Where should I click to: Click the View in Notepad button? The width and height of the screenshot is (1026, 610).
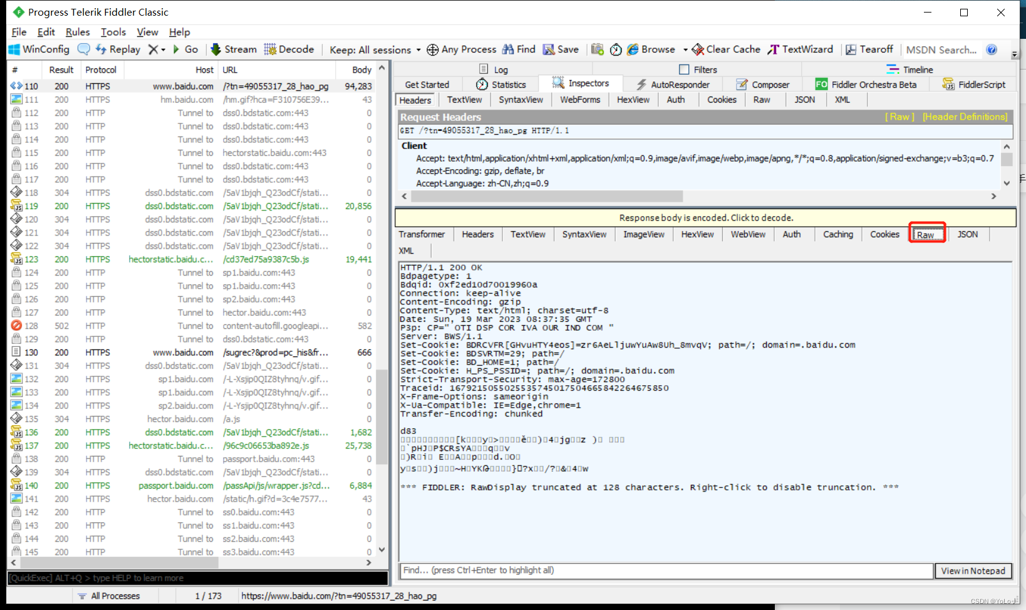[x=973, y=571]
